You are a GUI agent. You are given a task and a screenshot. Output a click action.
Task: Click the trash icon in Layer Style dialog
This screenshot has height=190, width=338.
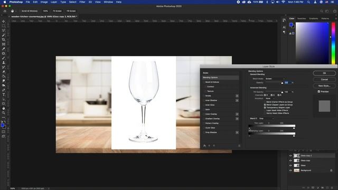[239, 146]
